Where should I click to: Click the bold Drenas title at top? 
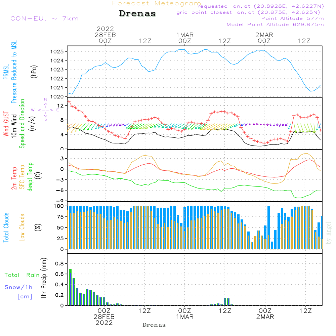tap(137, 14)
